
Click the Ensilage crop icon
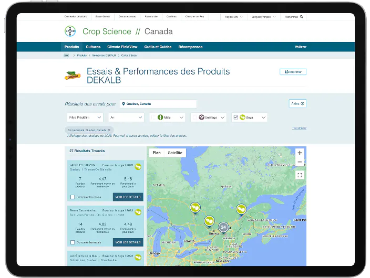point(201,117)
